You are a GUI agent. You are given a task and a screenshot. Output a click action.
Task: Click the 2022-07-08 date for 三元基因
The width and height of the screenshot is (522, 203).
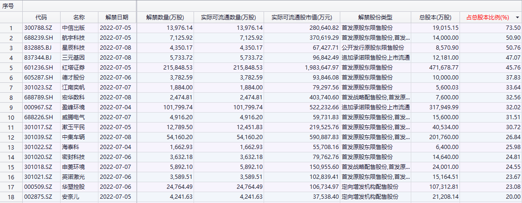[115, 58]
